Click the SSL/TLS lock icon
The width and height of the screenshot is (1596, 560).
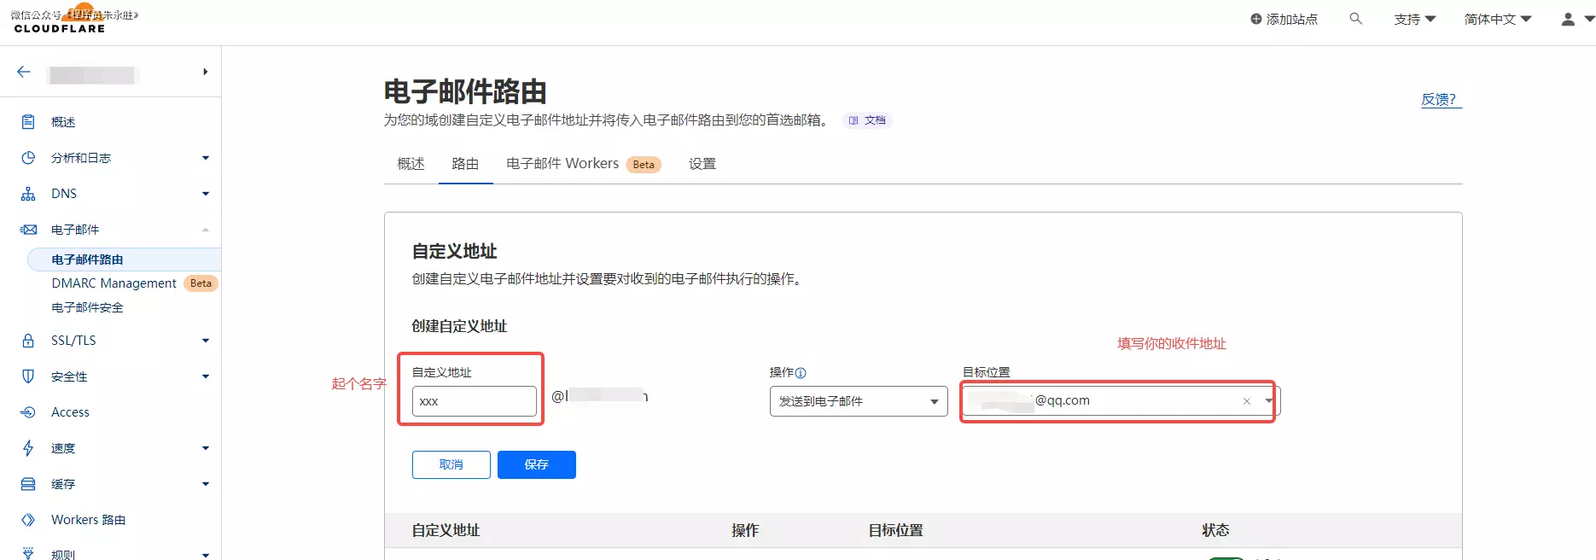point(28,341)
